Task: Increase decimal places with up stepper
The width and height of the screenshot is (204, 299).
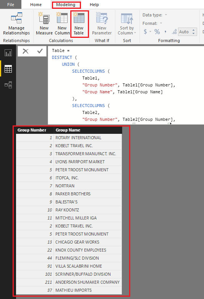Action: (194, 30)
